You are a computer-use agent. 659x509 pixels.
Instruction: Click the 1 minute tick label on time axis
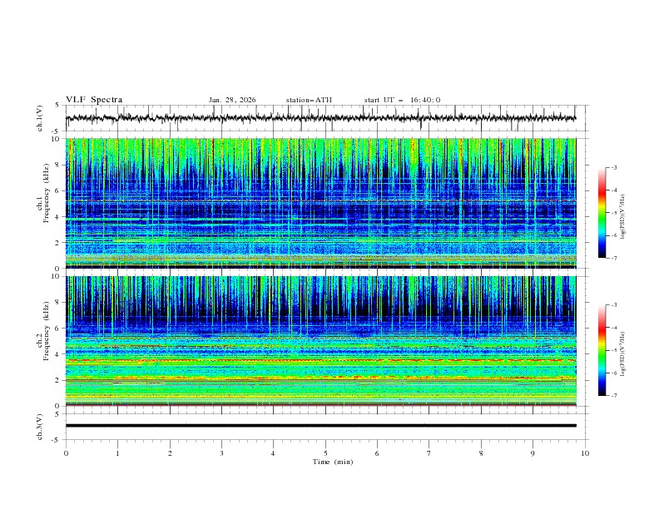[117, 453]
